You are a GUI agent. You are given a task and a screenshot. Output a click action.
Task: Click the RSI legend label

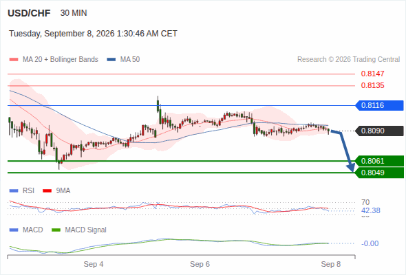[28, 191]
